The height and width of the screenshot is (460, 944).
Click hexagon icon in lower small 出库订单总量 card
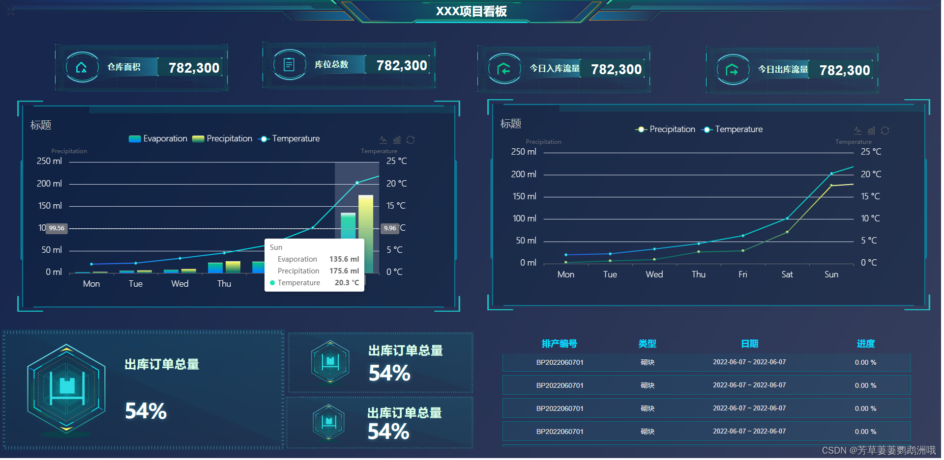328,422
